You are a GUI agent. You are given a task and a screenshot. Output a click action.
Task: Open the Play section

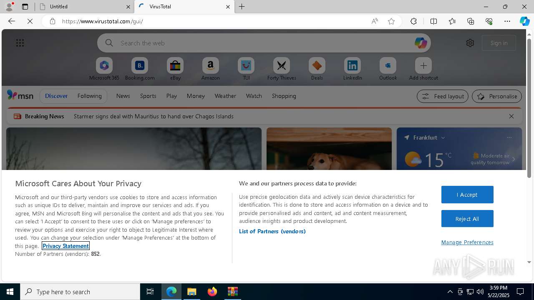[171, 96]
